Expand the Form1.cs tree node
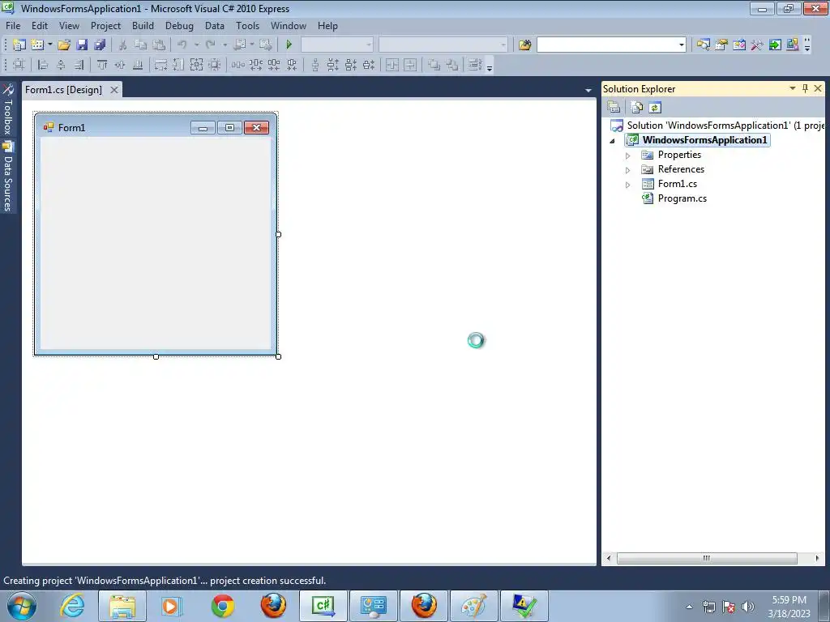Screen dimensions: 830x622 pos(628,185)
